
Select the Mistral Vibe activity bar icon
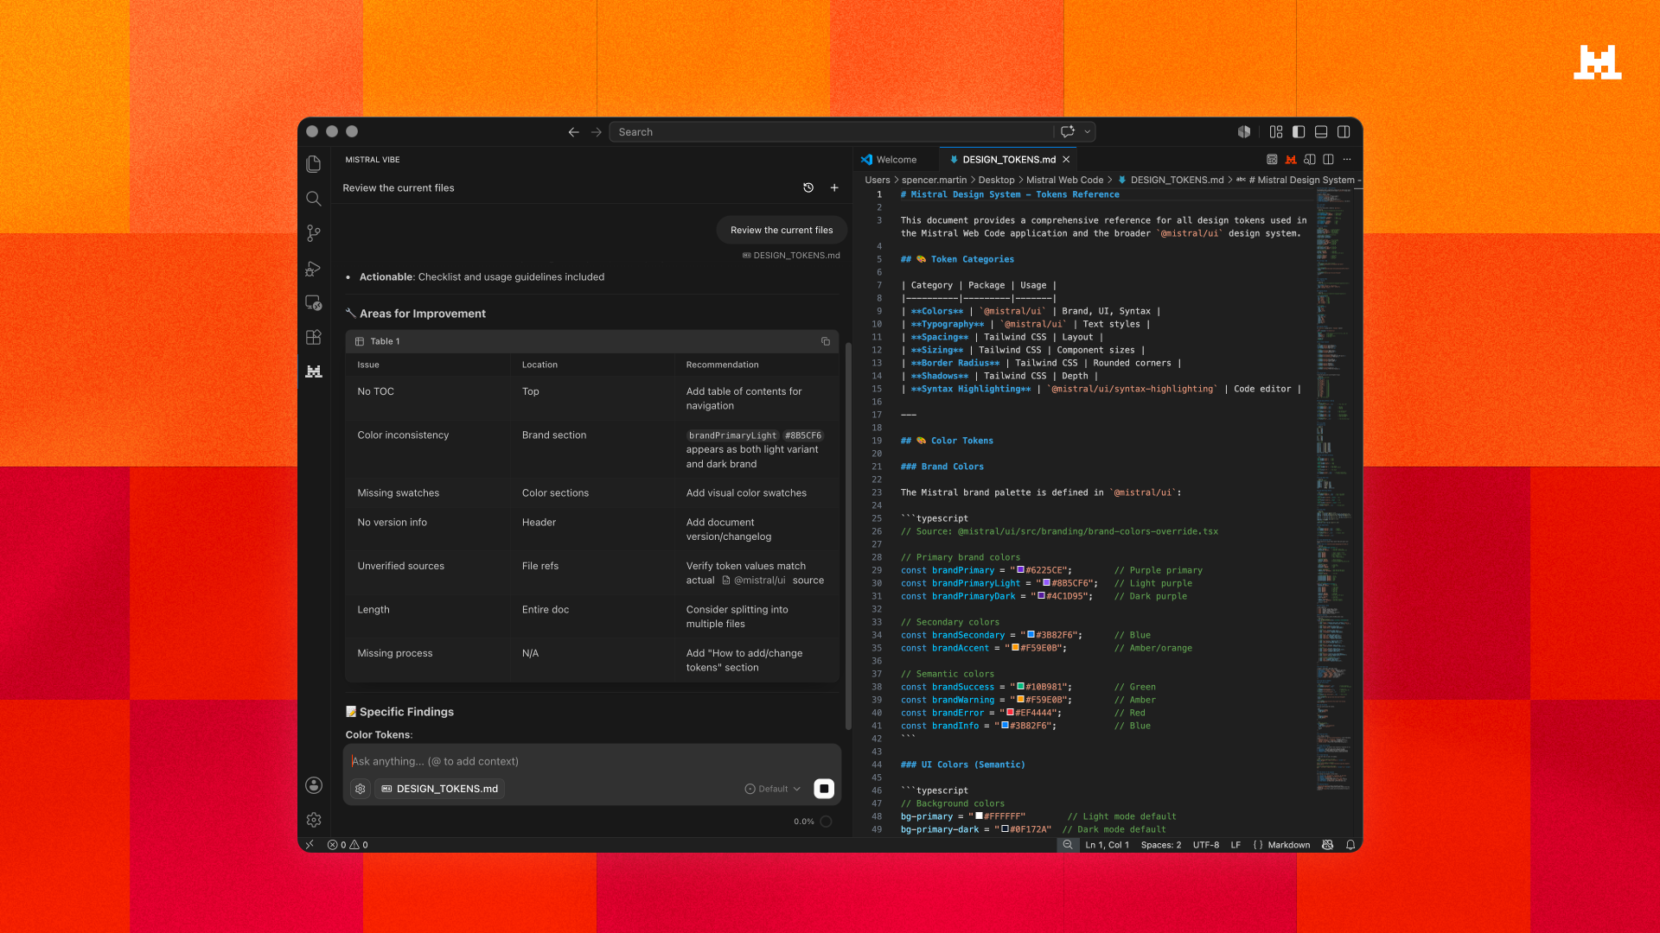(x=314, y=371)
